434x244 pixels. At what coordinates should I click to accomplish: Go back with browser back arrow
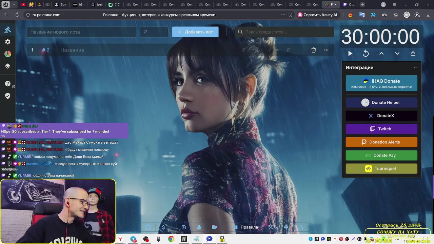pos(6,15)
